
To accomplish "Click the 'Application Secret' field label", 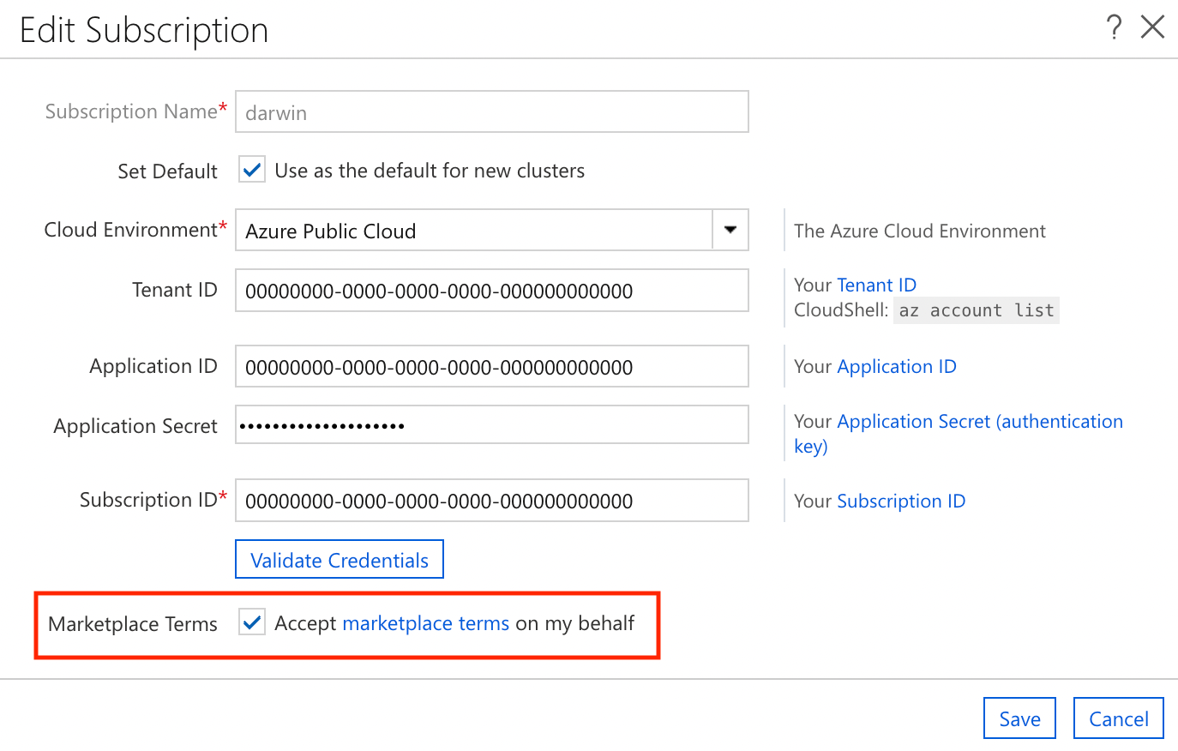I will click(x=135, y=426).
